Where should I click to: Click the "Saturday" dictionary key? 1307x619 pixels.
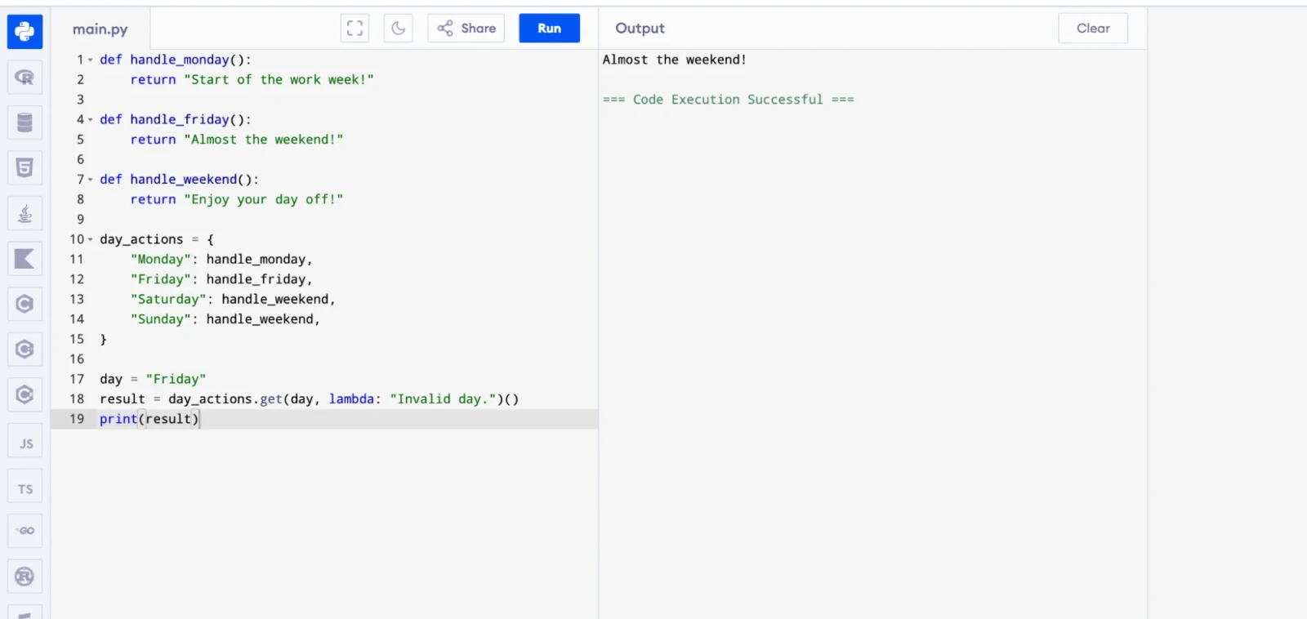168,299
